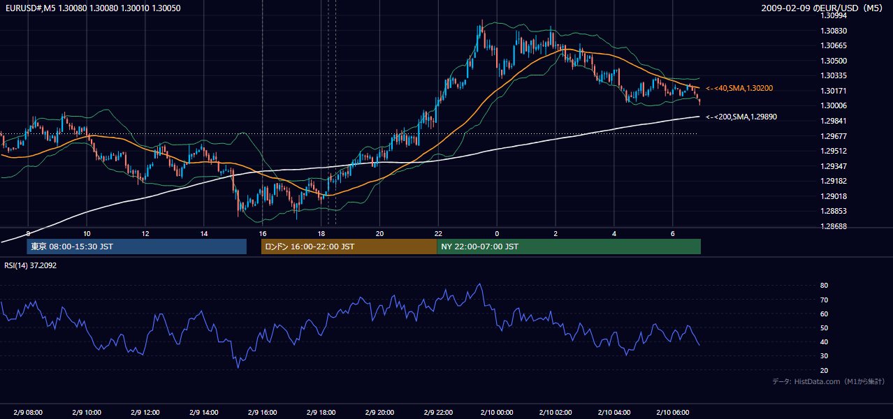This screenshot has width=893, height=419.
Task: Click the 2/9 18:00 time label
Action: click(x=321, y=413)
